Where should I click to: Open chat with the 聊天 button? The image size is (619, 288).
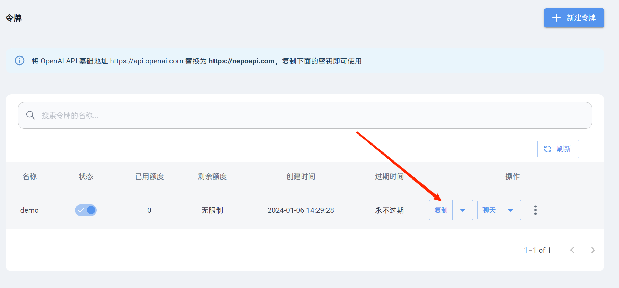(x=489, y=210)
